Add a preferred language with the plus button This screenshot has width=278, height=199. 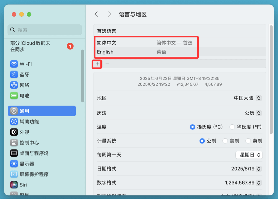click(x=97, y=64)
